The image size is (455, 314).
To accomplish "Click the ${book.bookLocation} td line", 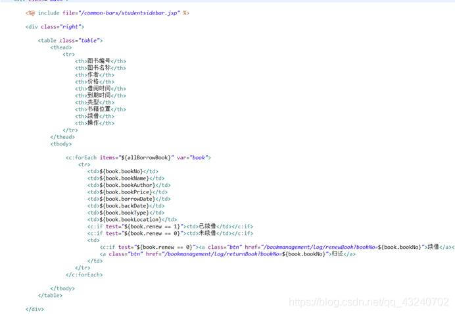I will click(x=132, y=220).
